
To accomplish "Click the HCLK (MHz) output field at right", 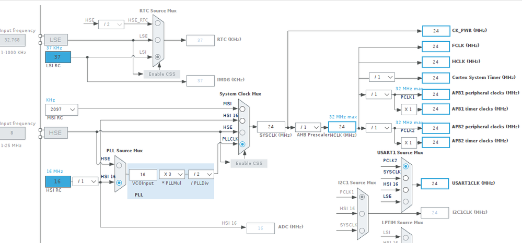I will (436, 62).
